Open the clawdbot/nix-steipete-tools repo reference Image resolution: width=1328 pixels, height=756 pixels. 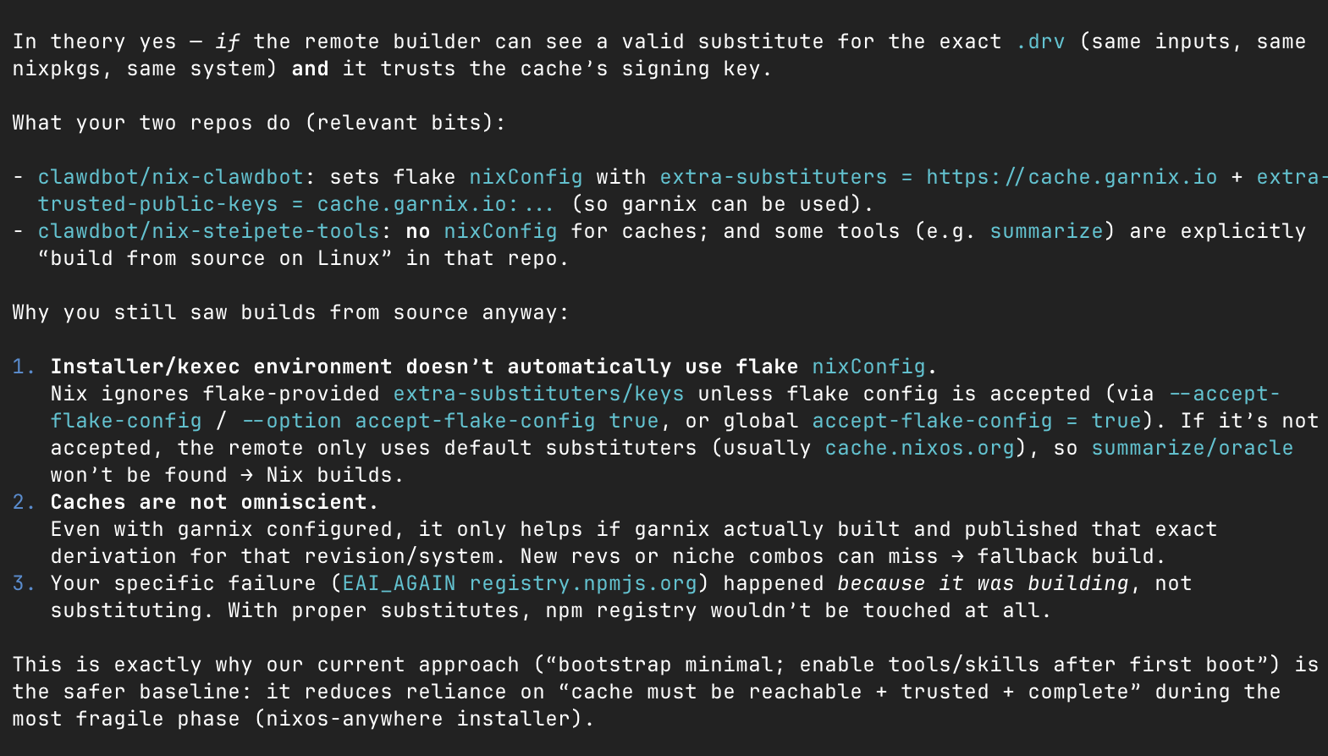click(208, 231)
